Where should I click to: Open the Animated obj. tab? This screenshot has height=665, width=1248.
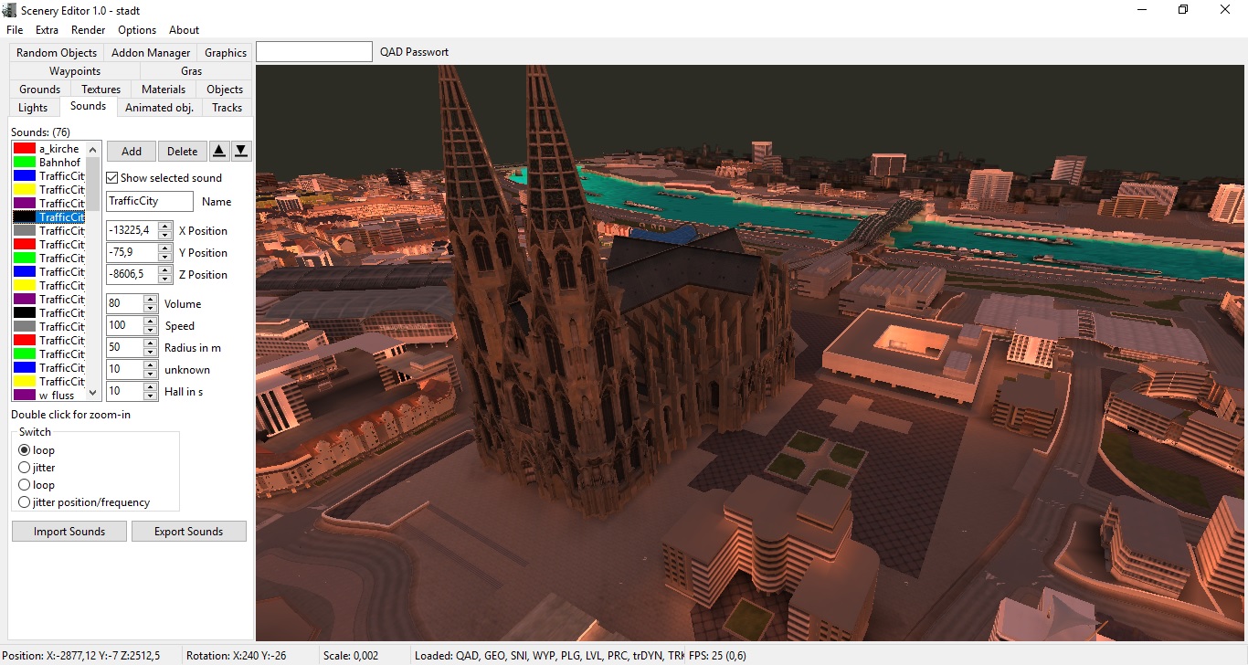click(x=159, y=108)
